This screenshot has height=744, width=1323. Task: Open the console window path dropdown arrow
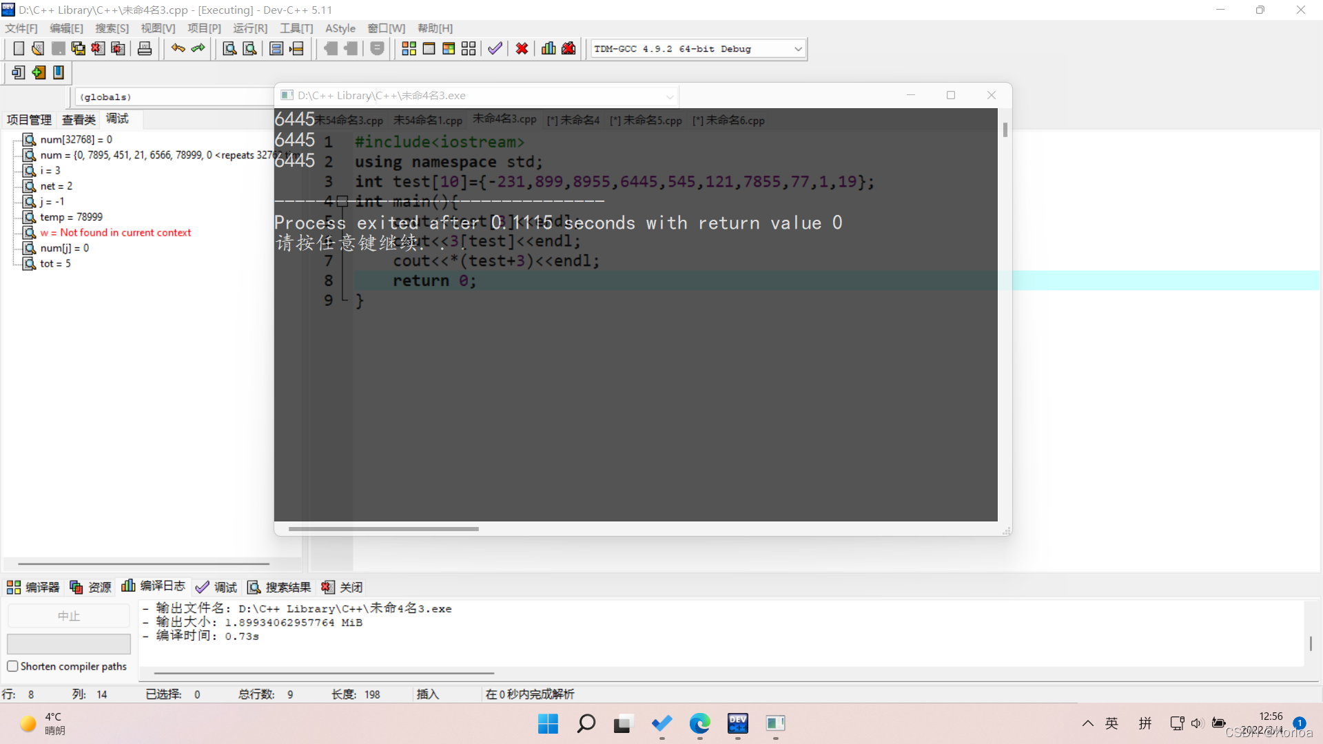point(669,96)
